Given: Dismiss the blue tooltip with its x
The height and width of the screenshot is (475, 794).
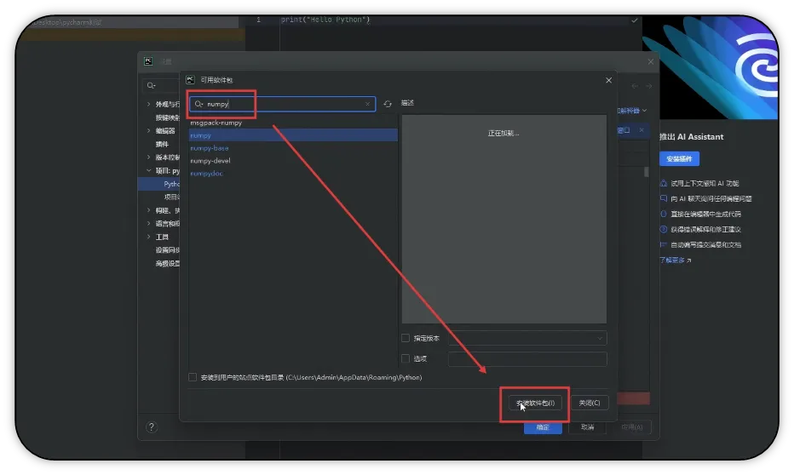Looking at the screenshot, I should point(642,130).
